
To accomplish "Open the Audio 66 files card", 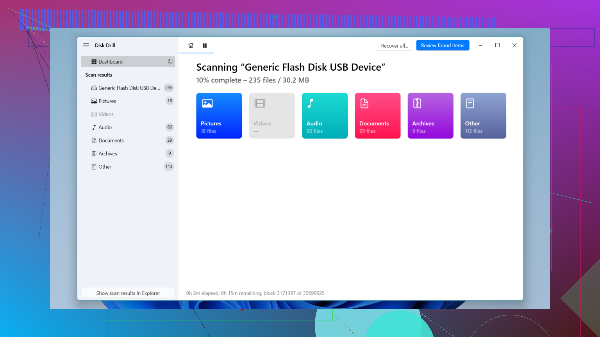I will (325, 116).
